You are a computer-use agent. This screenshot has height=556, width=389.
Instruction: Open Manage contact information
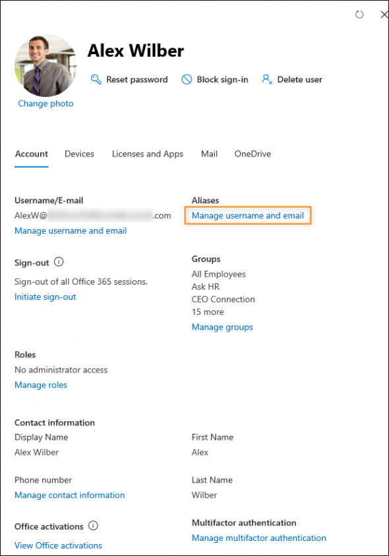69,495
